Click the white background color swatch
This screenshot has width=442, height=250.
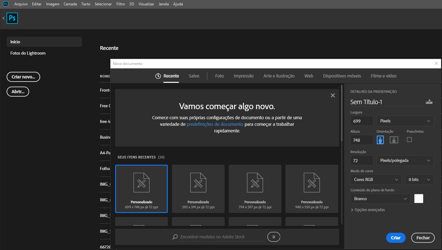pyautogui.click(x=419, y=199)
